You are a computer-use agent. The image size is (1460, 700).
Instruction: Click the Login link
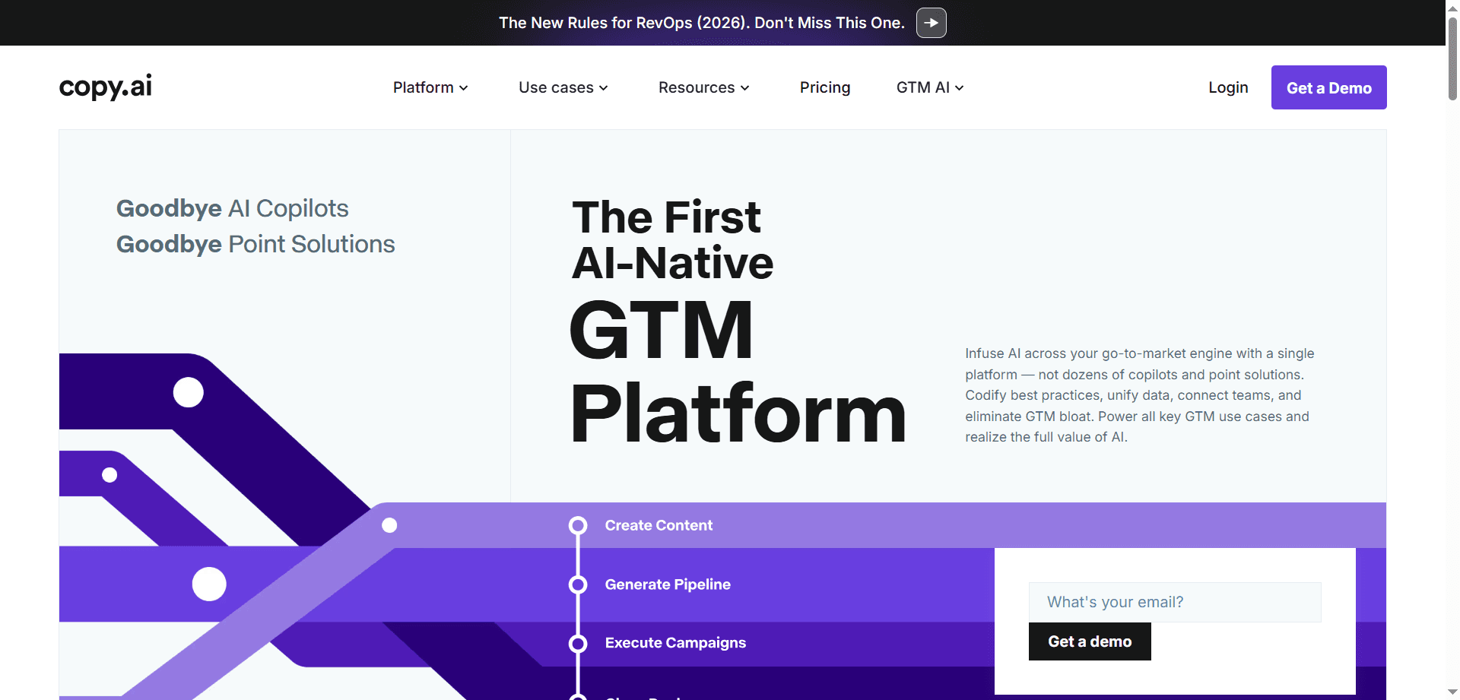(1228, 87)
